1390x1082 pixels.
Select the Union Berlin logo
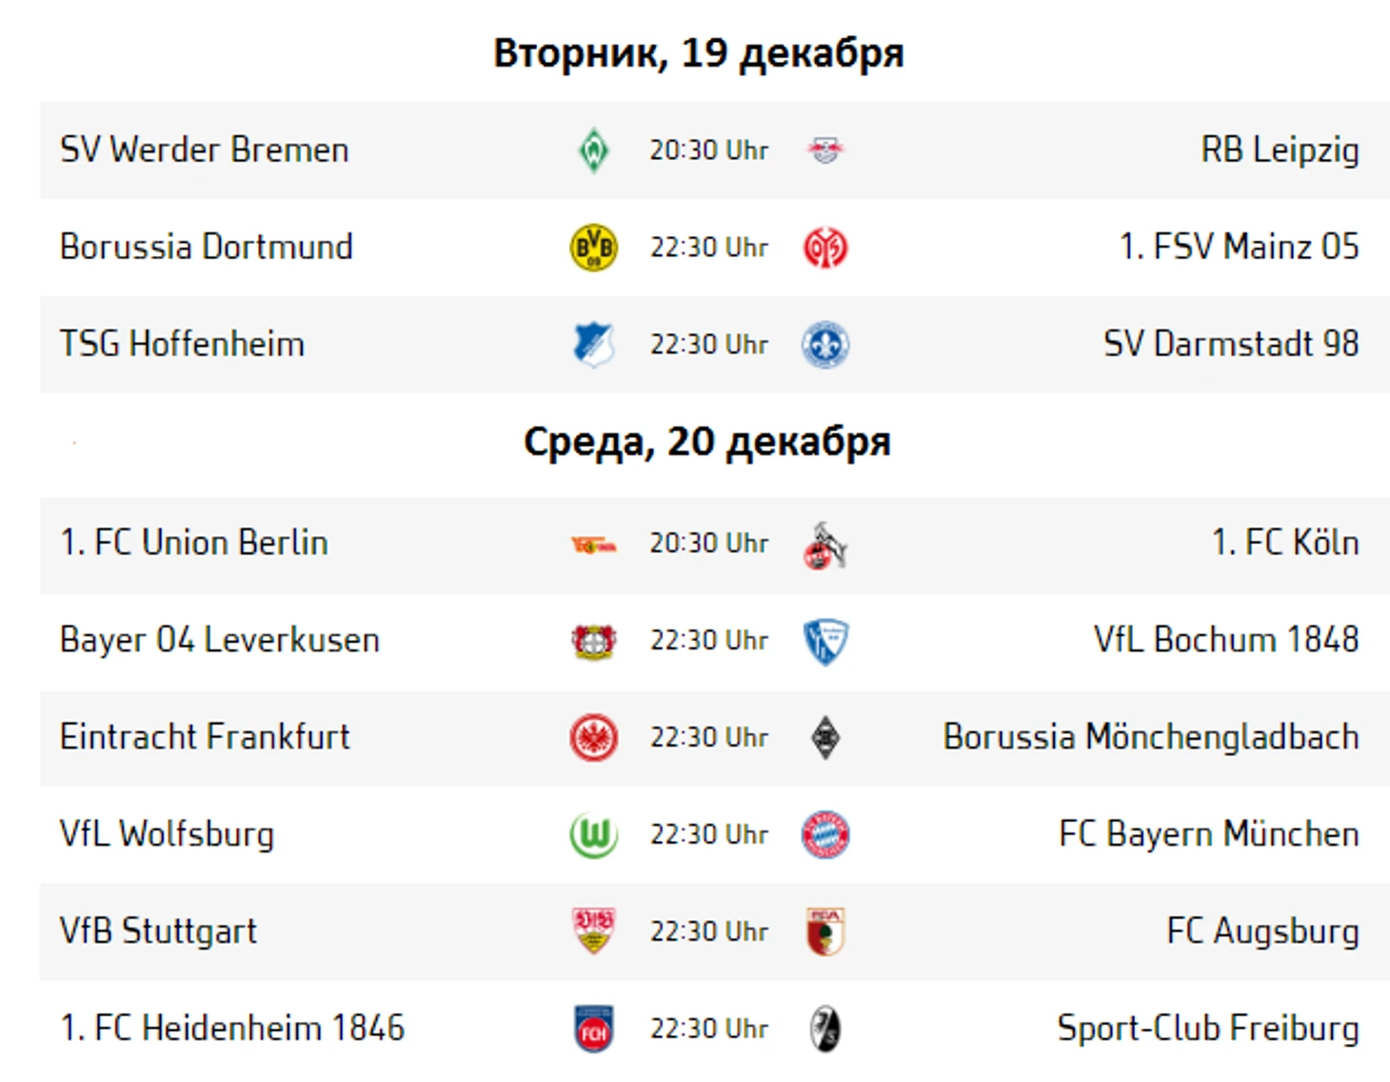coord(594,545)
